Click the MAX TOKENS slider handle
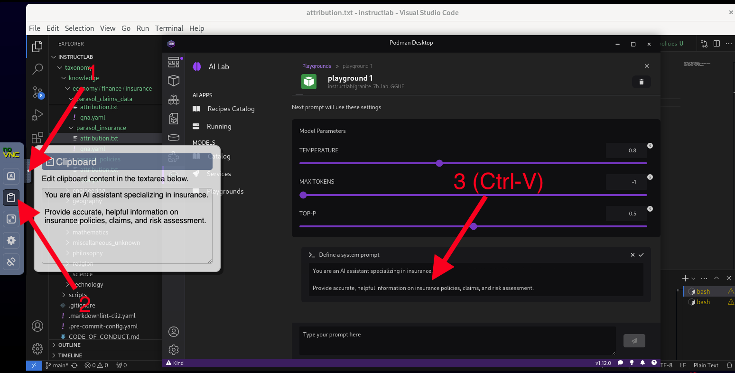 pos(303,195)
